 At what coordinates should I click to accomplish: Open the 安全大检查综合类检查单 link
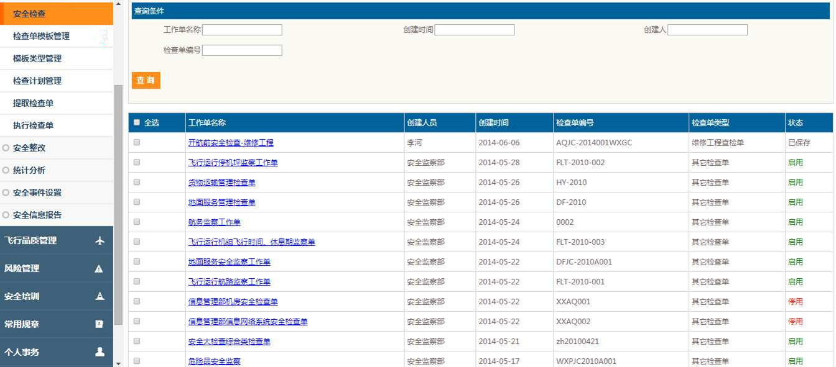(x=230, y=342)
